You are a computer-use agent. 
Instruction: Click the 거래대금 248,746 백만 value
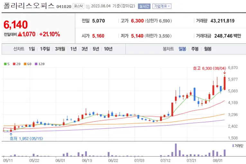[228, 36]
